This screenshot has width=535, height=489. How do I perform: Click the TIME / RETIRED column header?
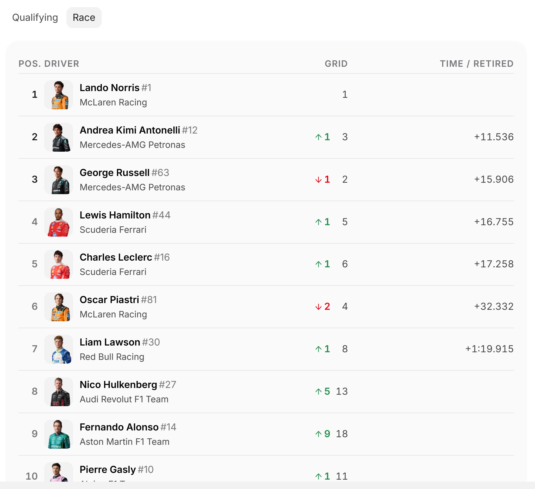click(x=477, y=64)
